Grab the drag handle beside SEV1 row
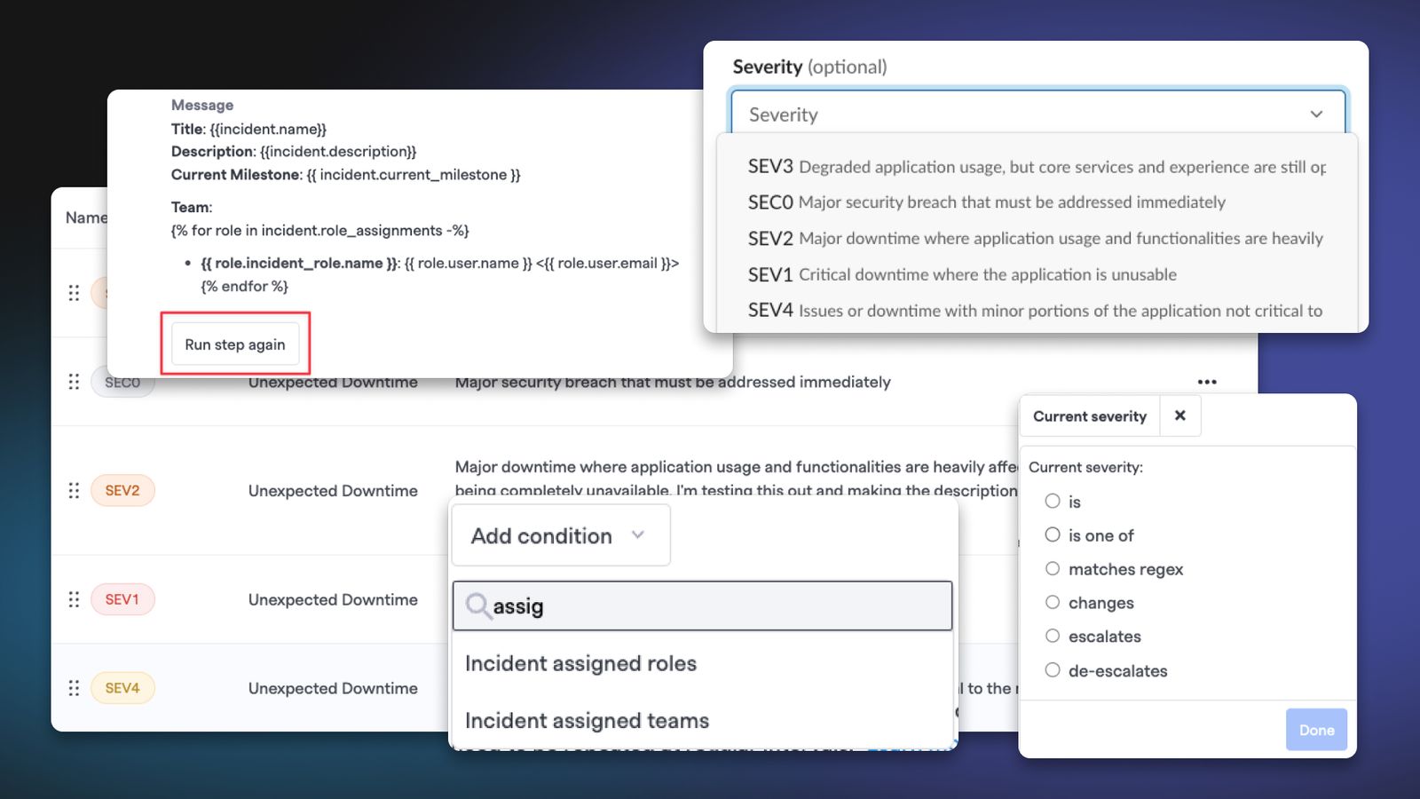 pyautogui.click(x=74, y=599)
